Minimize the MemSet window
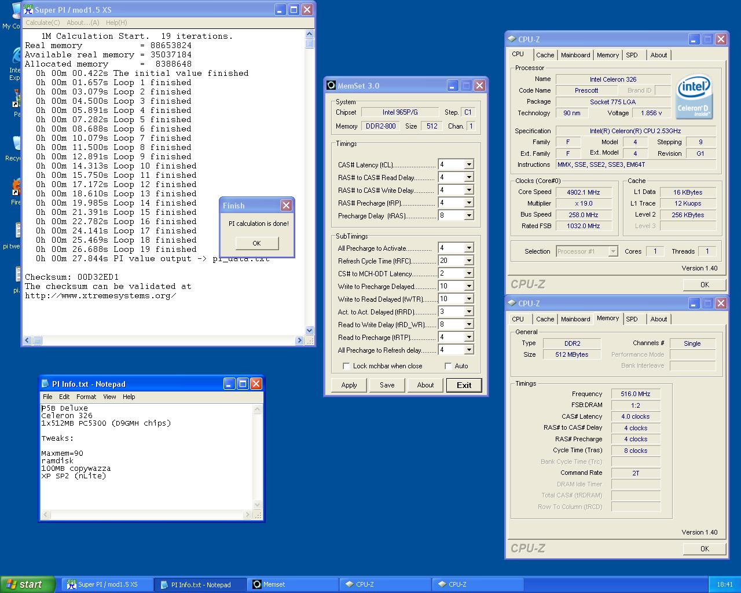 click(x=453, y=86)
